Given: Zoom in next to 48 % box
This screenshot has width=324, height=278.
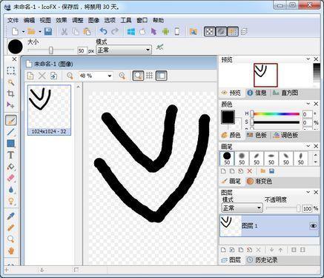Looking at the screenshot, I should (122, 76).
